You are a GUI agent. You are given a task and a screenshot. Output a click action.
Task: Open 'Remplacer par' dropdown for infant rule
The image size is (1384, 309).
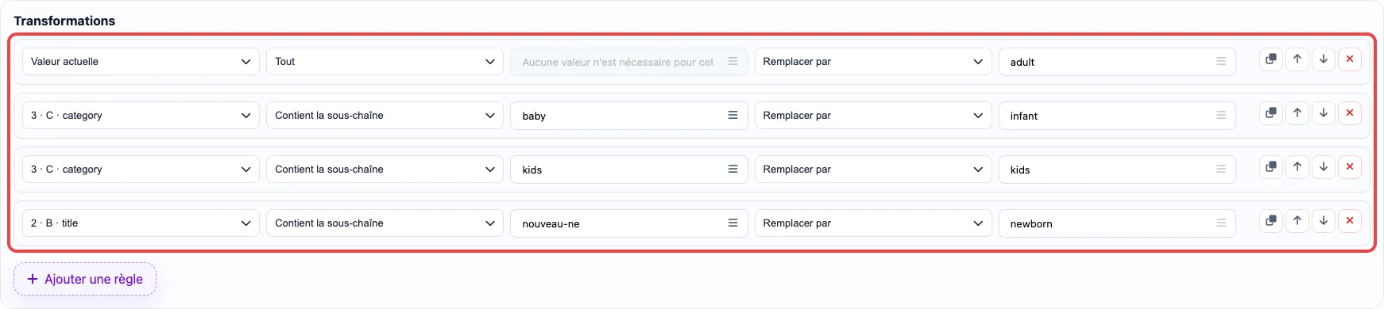pyautogui.click(x=873, y=116)
